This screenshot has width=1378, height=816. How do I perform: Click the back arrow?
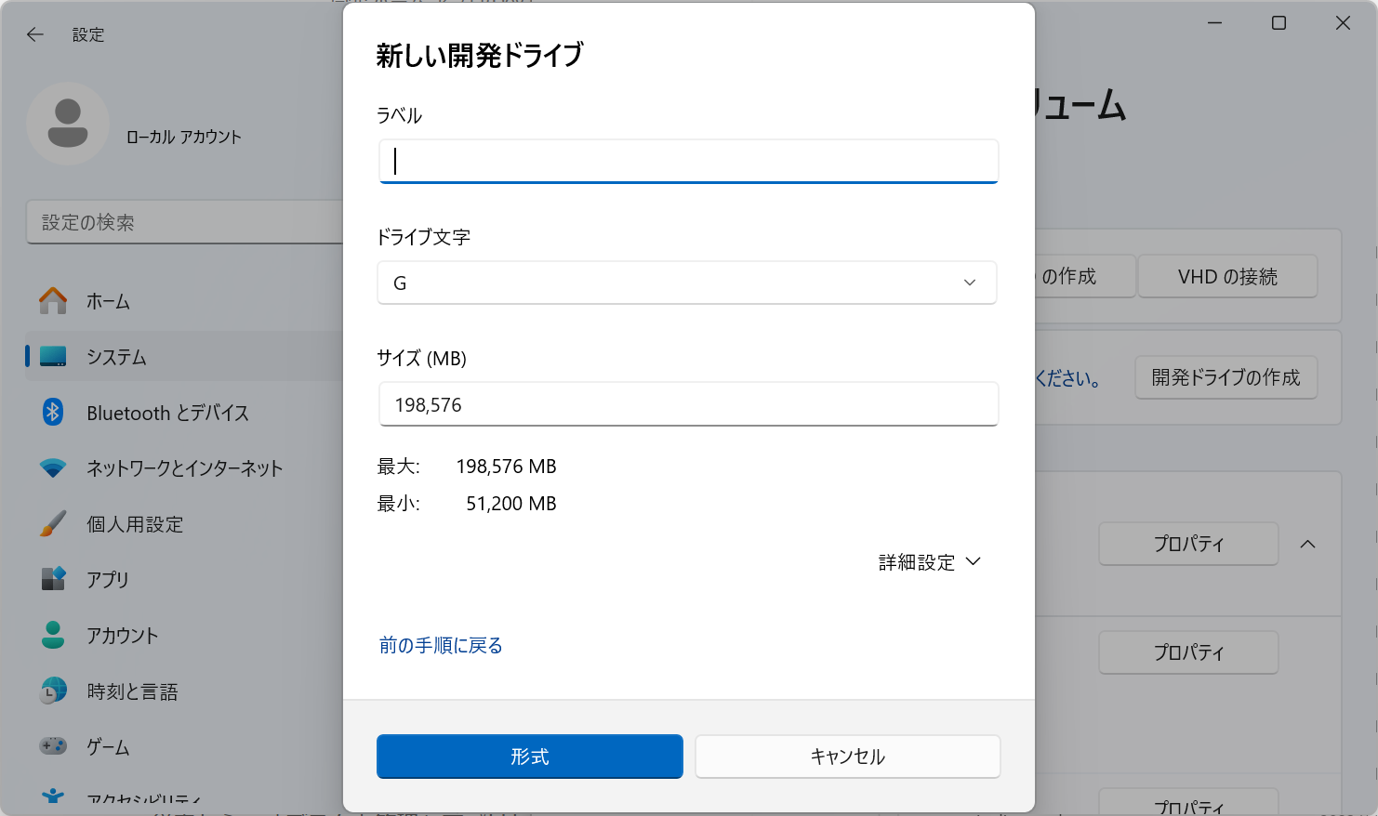pyautogui.click(x=34, y=34)
